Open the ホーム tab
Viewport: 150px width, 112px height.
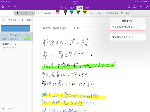click(64, 8)
